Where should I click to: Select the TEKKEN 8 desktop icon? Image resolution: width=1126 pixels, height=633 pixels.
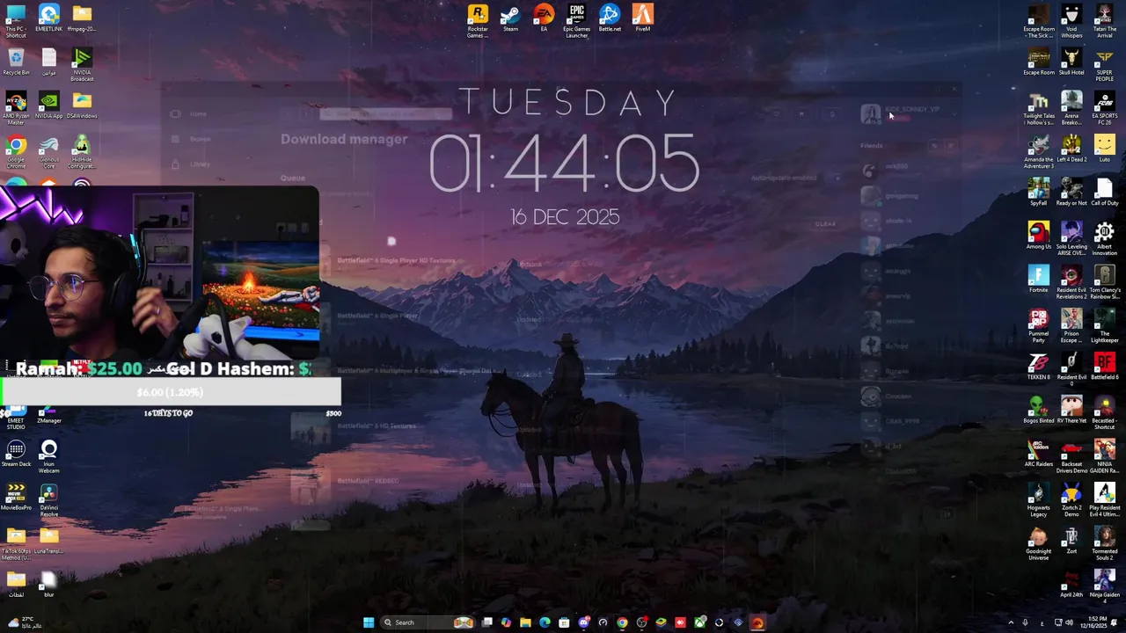(x=1038, y=367)
